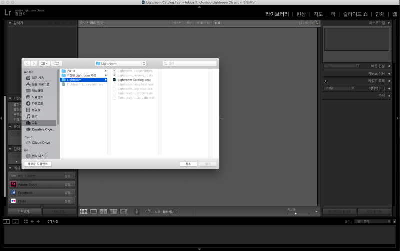Image resolution: width=400 pixels, height=251 pixels.
Task: Click main window display button 1
Action: click(x=6, y=221)
